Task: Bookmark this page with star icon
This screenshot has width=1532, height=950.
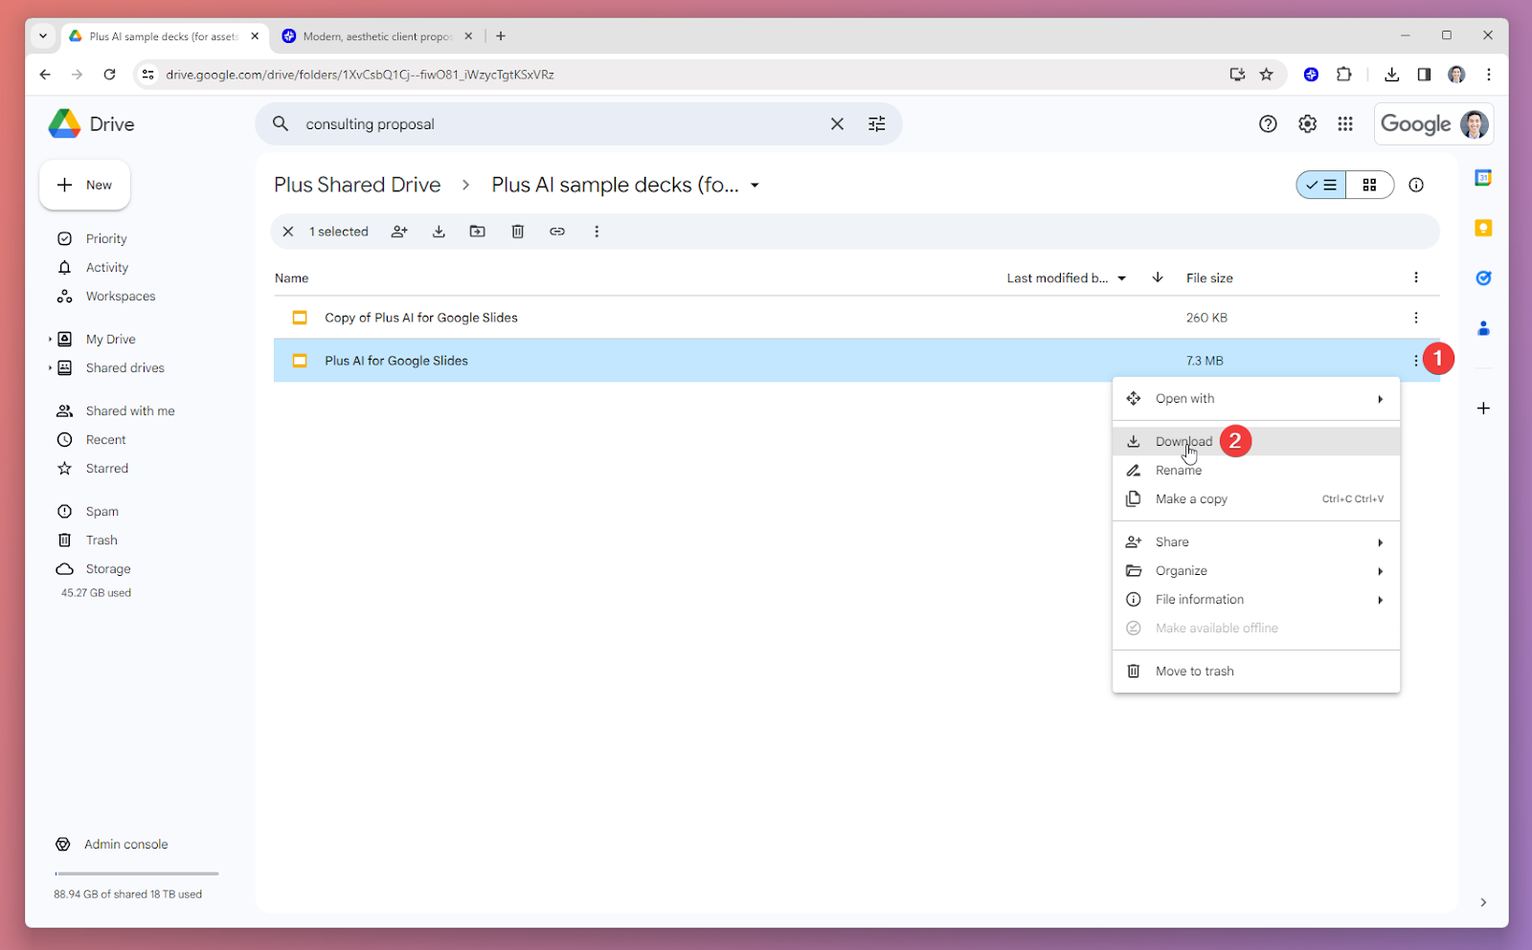Action: (x=1267, y=75)
